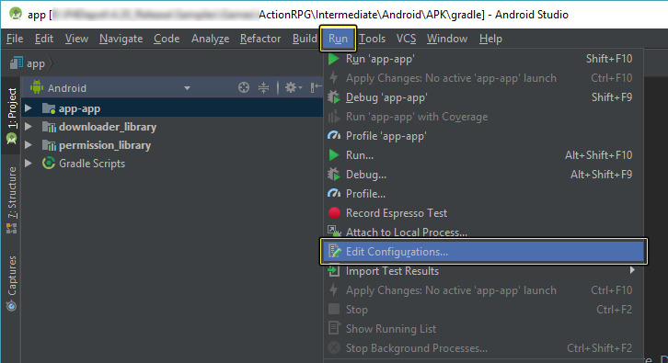Select permission_library in project tree
The width and height of the screenshot is (668, 363).
pos(105,145)
